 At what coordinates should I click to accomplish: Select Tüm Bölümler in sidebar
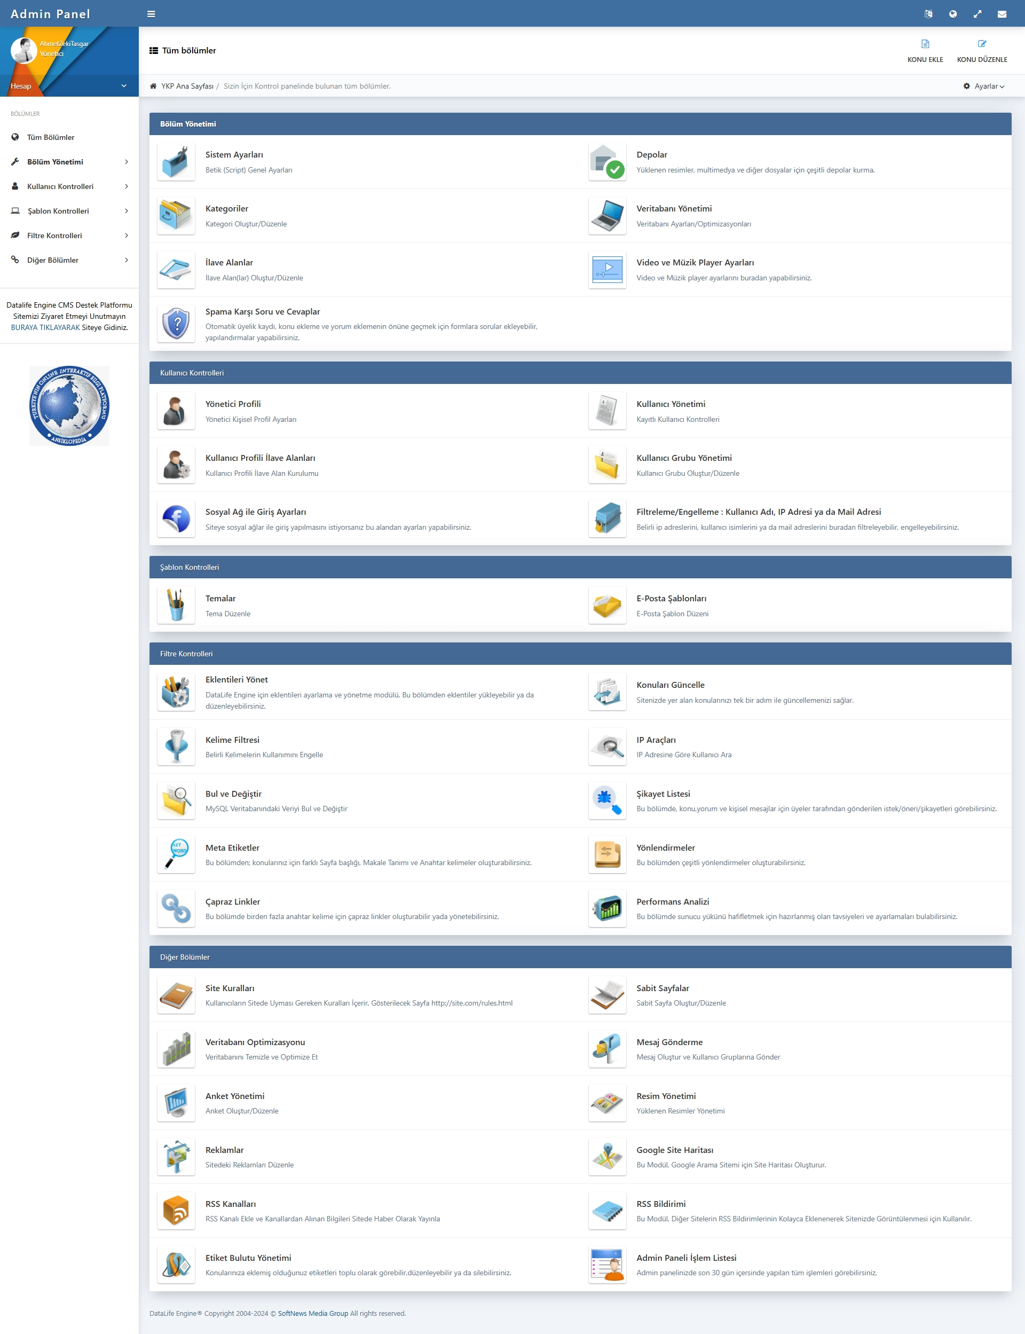point(51,137)
